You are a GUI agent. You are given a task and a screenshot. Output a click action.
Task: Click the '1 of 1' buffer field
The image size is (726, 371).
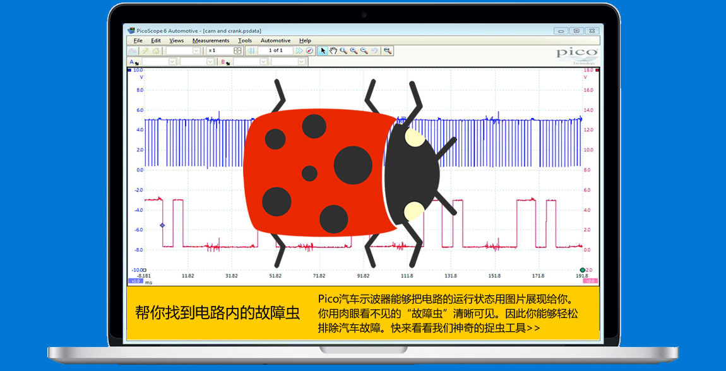(275, 50)
